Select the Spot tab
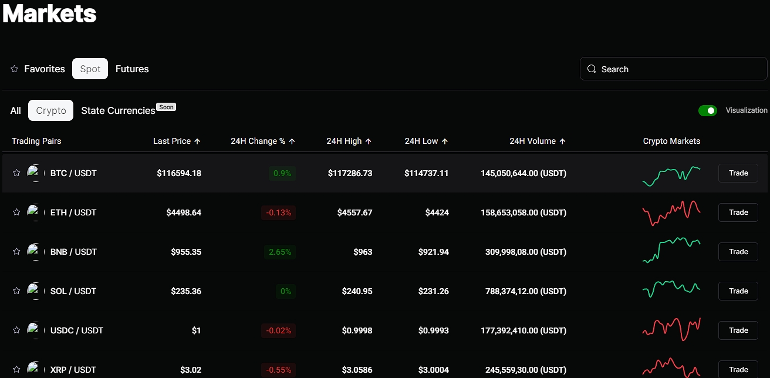Screen dimensions: 770x378 pyautogui.click(x=90, y=69)
